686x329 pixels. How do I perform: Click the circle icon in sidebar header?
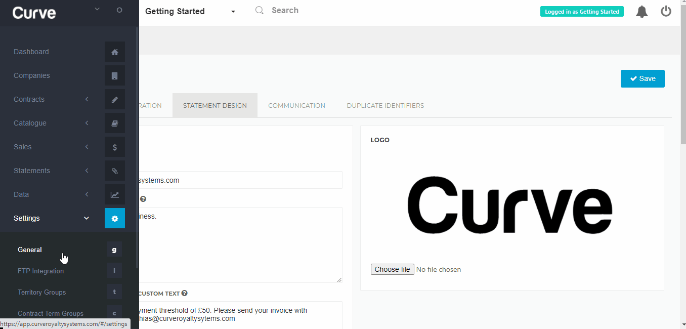click(x=119, y=10)
